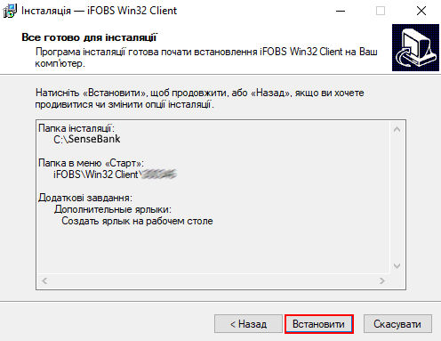Click the disabled maximize window button
441x341 pixels.
(381, 11)
